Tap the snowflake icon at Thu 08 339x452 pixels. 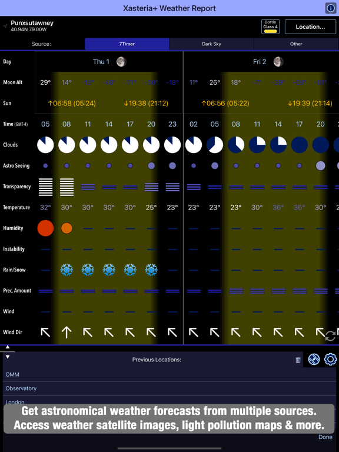pyautogui.click(x=67, y=270)
